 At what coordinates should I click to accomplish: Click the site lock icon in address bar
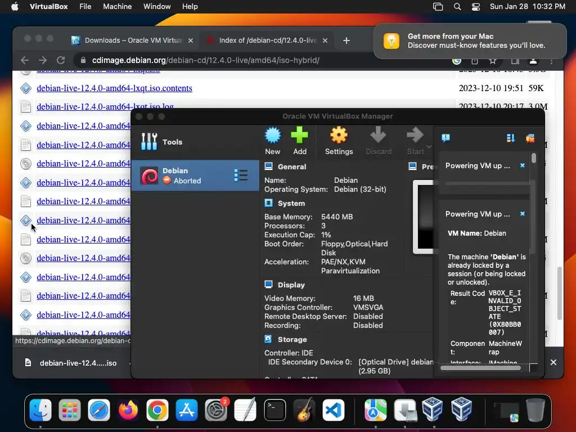tap(83, 60)
